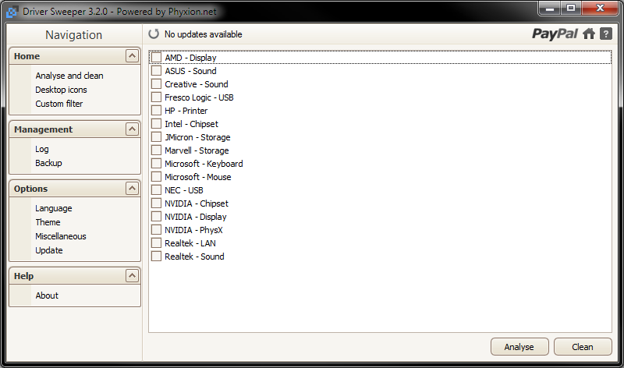Click the refresh updates icon
624x368 pixels.
click(x=154, y=34)
